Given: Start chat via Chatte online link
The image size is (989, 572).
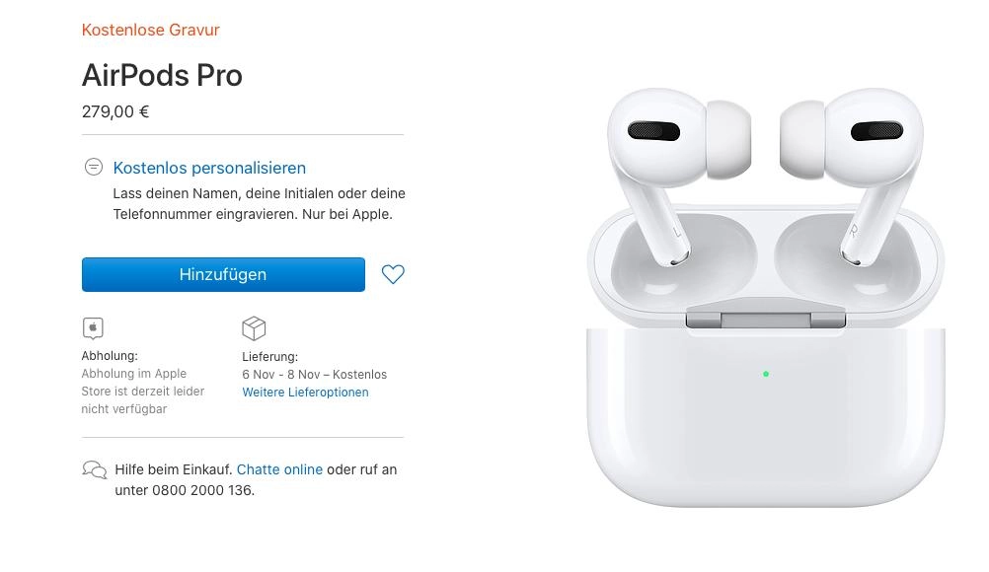Looking at the screenshot, I should pyautogui.click(x=279, y=469).
